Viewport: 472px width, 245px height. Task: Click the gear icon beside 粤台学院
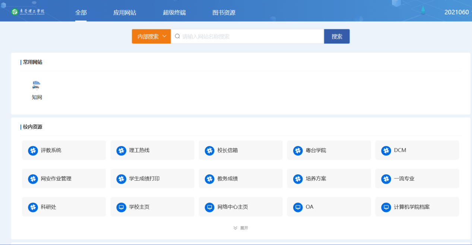click(298, 151)
